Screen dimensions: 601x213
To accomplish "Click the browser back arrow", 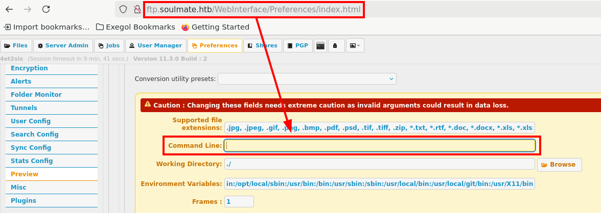I will pyautogui.click(x=9, y=9).
